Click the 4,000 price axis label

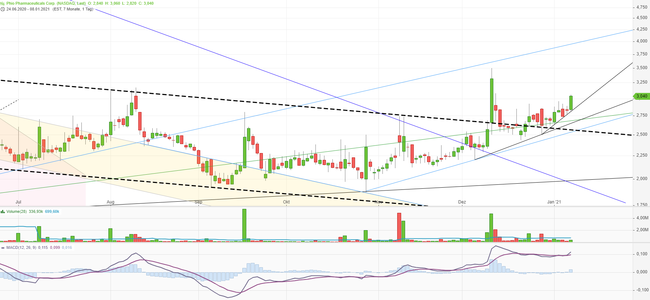(x=642, y=41)
